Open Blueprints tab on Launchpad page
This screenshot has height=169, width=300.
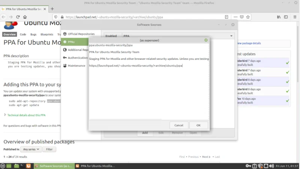point(47,34)
